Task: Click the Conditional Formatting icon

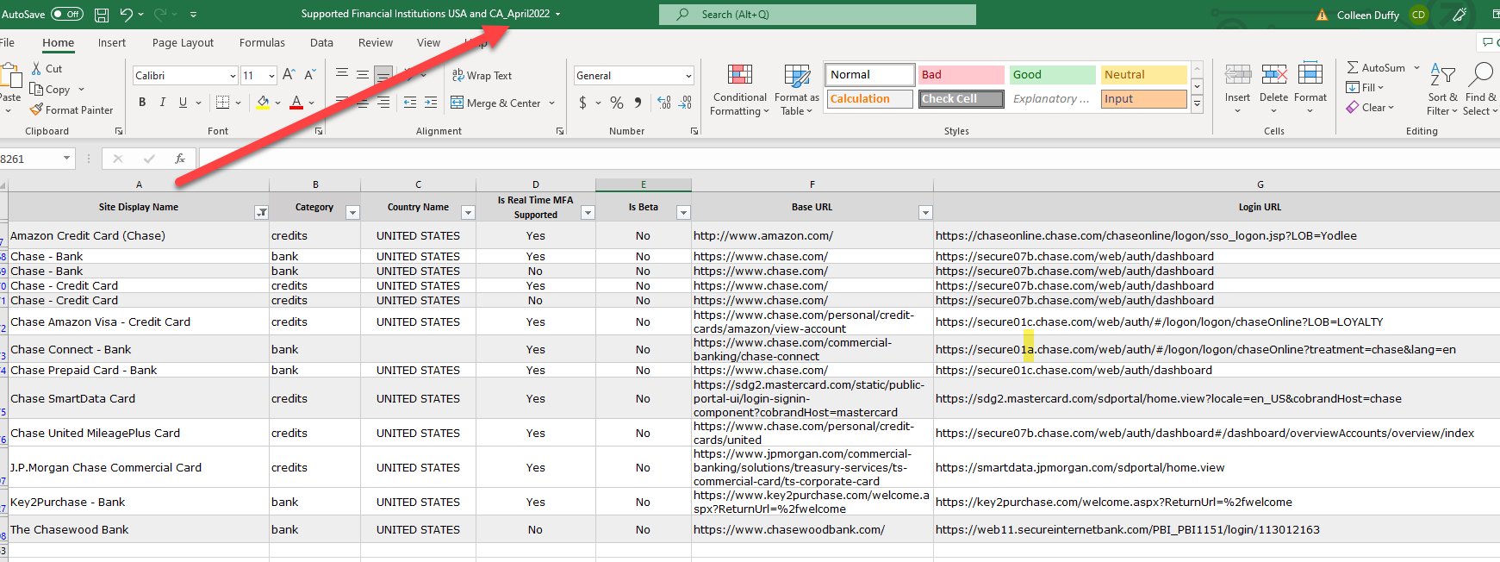Action: pyautogui.click(x=739, y=76)
